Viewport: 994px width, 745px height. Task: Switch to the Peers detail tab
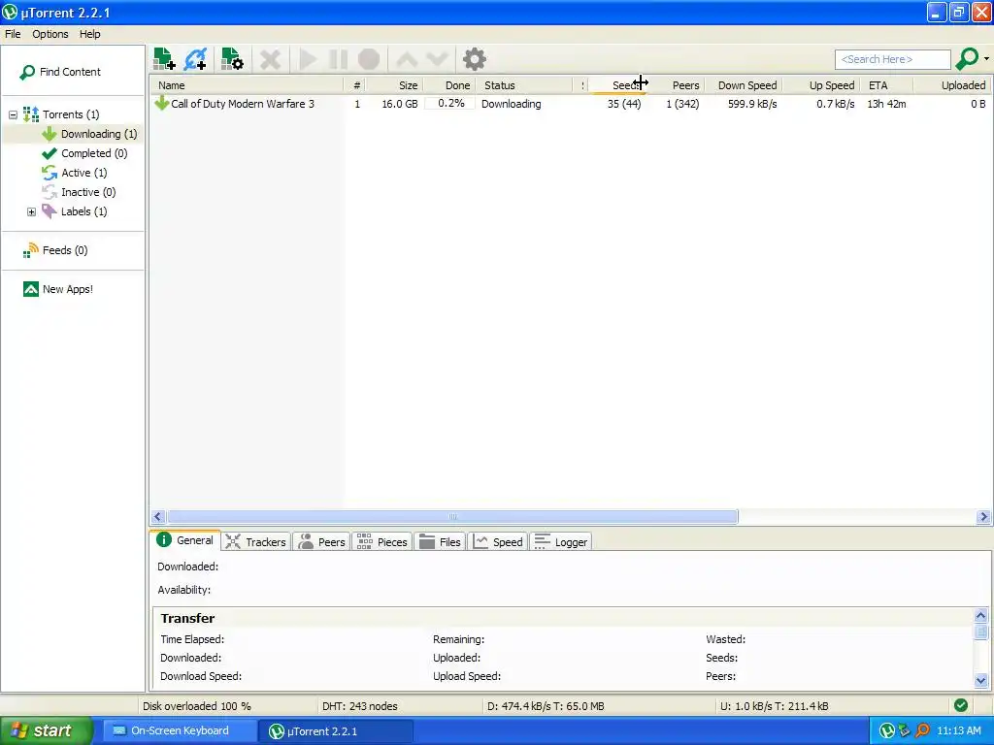(321, 542)
